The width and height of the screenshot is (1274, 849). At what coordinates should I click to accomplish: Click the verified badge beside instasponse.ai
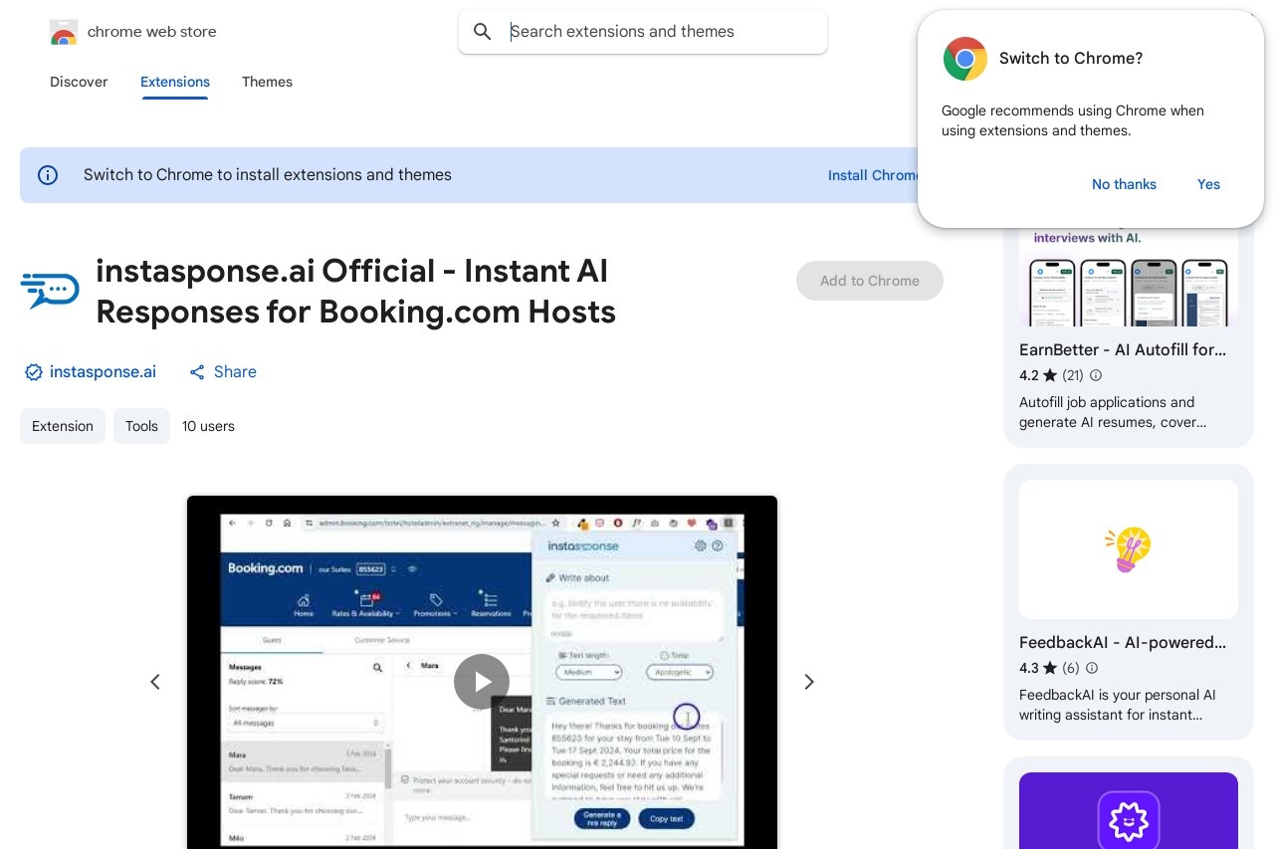coord(34,372)
